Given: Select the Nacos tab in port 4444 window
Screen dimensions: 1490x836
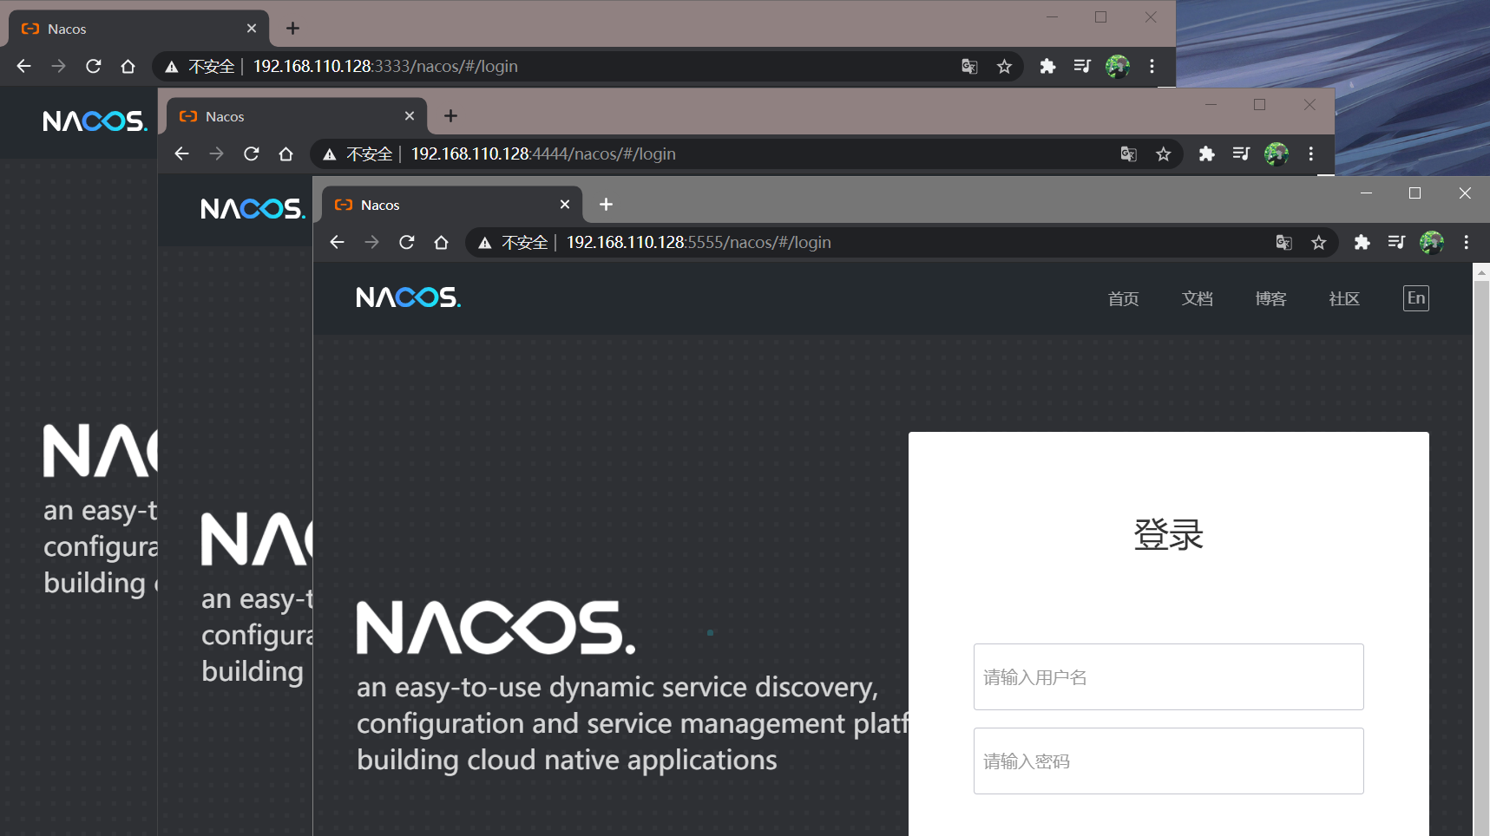Looking at the screenshot, I should click(x=297, y=116).
